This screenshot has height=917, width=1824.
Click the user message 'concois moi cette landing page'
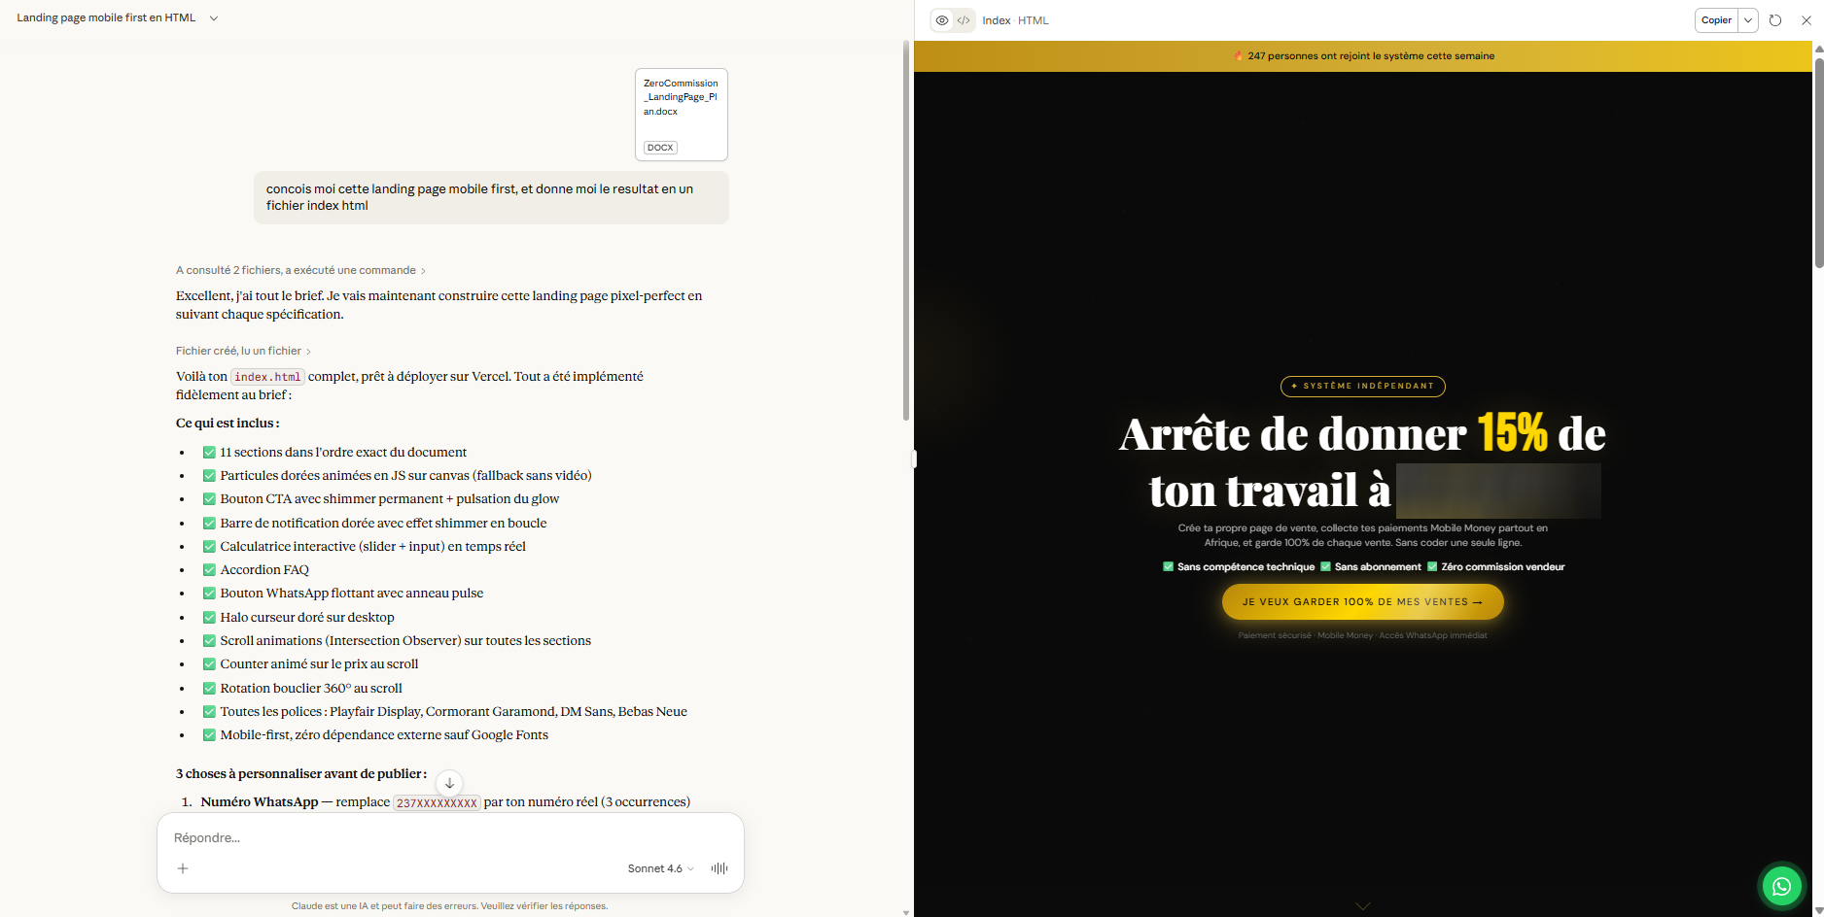pyautogui.click(x=491, y=197)
